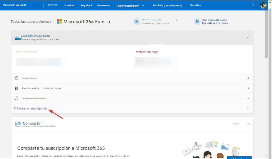
Task: Click chevron next to Administrar el uso compartido
Action: coord(176,20)
